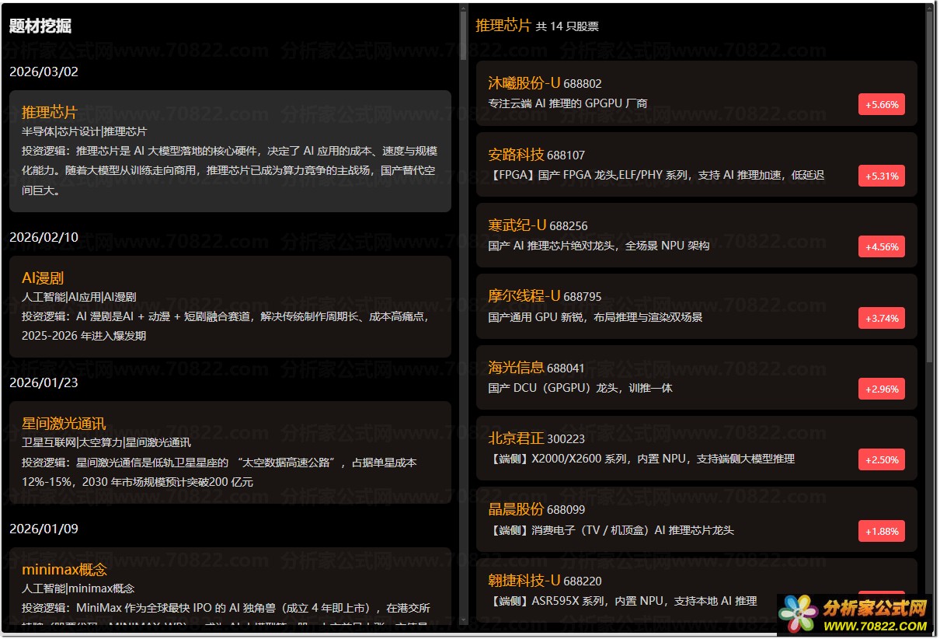Select stock 安路科技 688107

[696, 164]
